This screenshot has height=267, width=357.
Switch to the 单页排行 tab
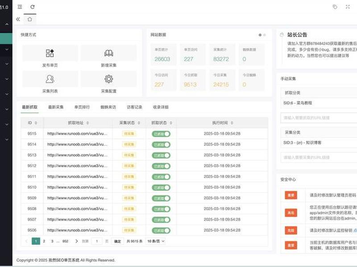(82, 107)
